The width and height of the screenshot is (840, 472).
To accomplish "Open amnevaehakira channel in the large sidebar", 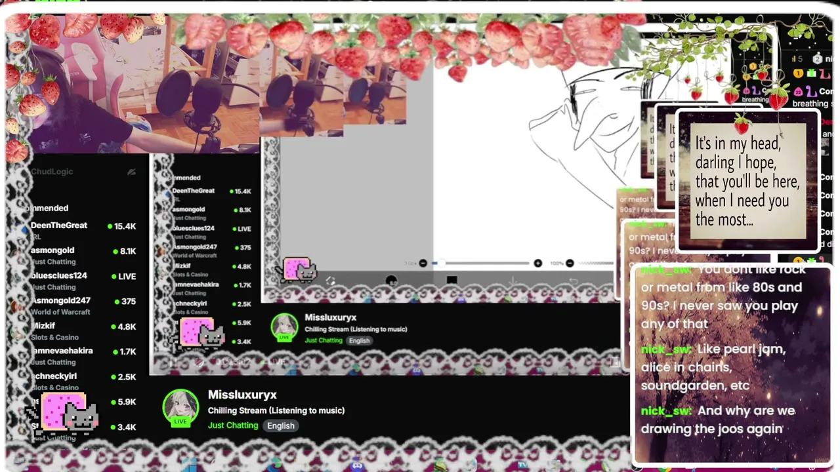I will 62,351.
